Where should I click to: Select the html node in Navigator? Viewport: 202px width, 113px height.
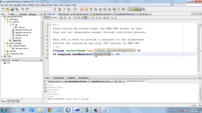[x=9, y=63]
